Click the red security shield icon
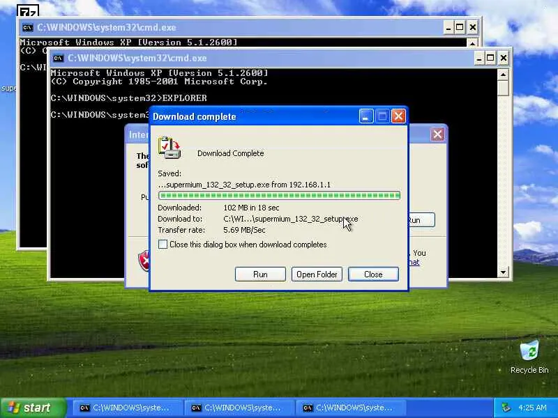The image size is (558, 418). coord(144,261)
